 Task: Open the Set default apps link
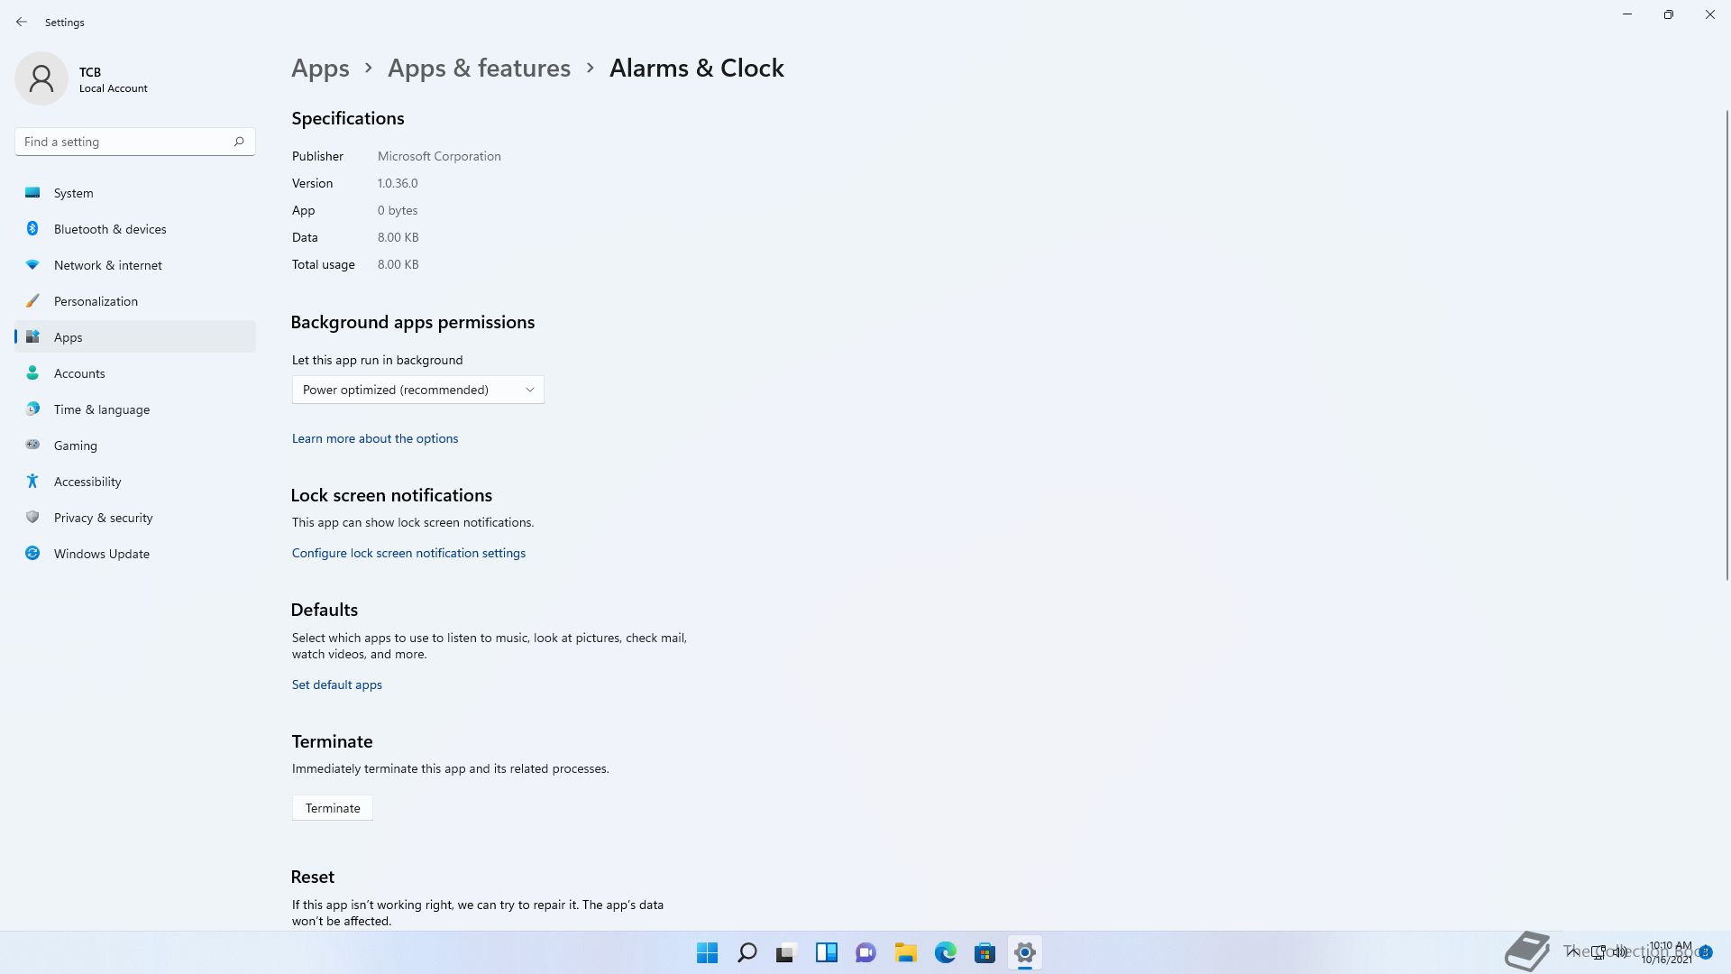(336, 685)
